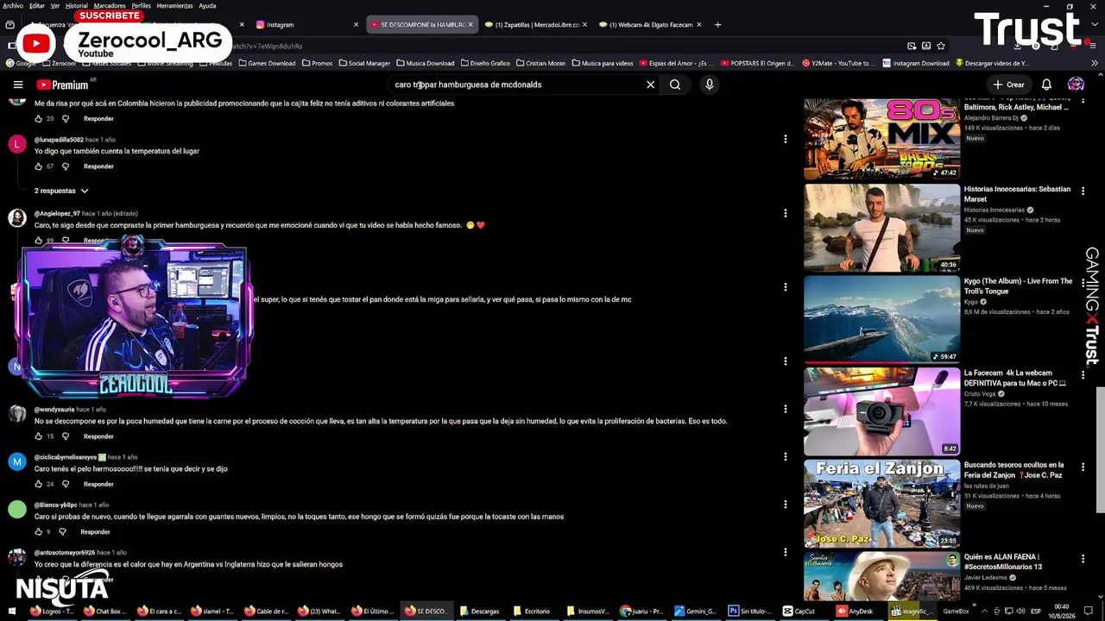Open the Games Download bookmark folder
The image size is (1105, 621).
(x=267, y=63)
